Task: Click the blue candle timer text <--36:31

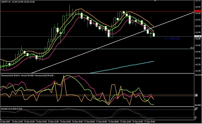Action: pyautogui.click(x=172, y=38)
